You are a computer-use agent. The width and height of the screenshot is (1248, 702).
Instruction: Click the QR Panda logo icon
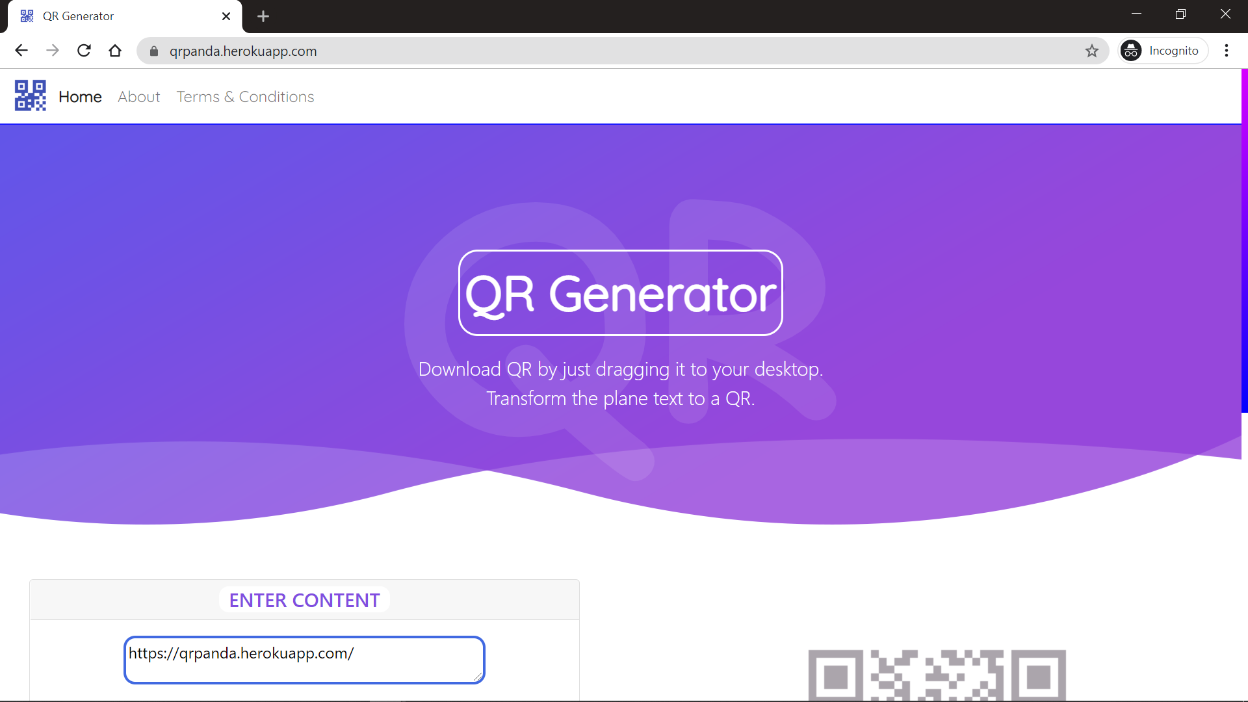(x=31, y=96)
